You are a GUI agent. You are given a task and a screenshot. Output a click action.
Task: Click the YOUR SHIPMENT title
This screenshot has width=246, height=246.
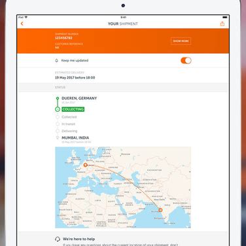pos(123,24)
